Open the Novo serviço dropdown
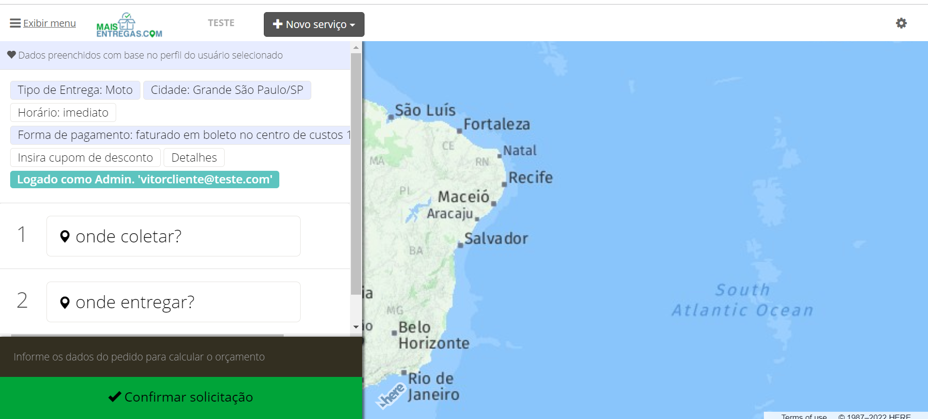The width and height of the screenshot is (928, 419). click(x=314, y=24)
